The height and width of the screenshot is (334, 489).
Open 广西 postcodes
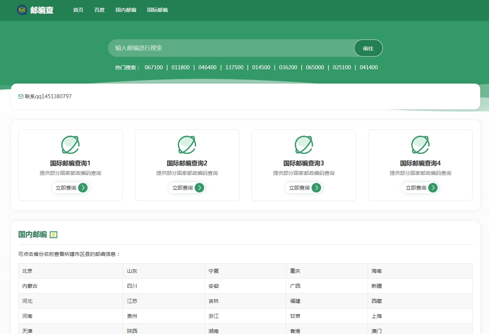pyautogui.click(x=295, y=286)
